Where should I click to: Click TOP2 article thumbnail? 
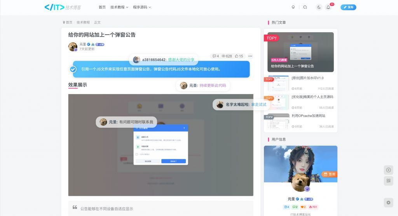click(x=278, y=83)
